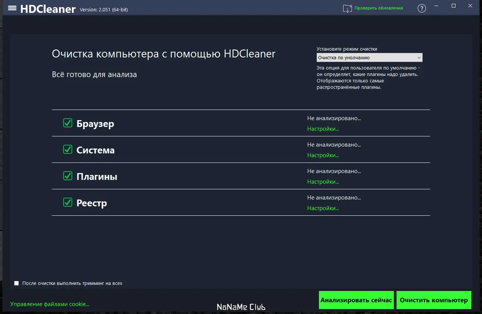Viewport: 482px width, 314px height.
Task: Select the Система category label
Action: [x=95, y=150]
